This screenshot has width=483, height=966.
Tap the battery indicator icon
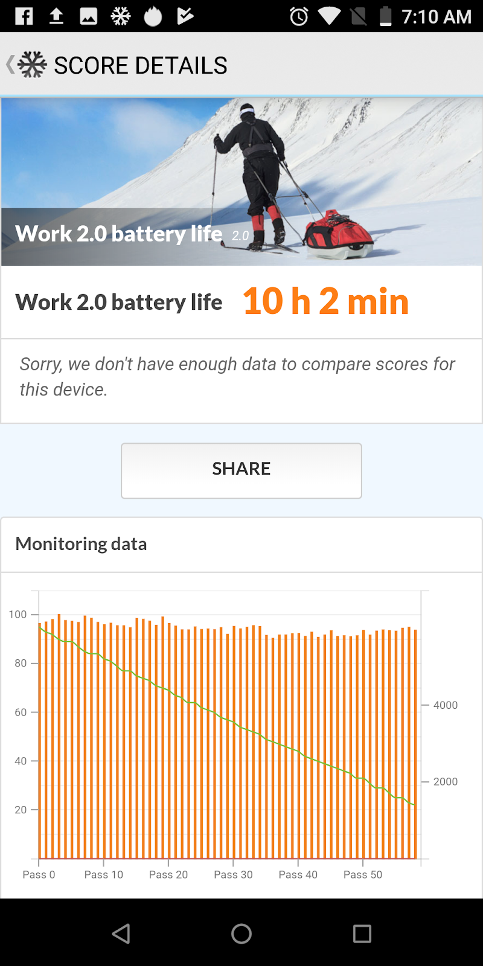(386, 16)
